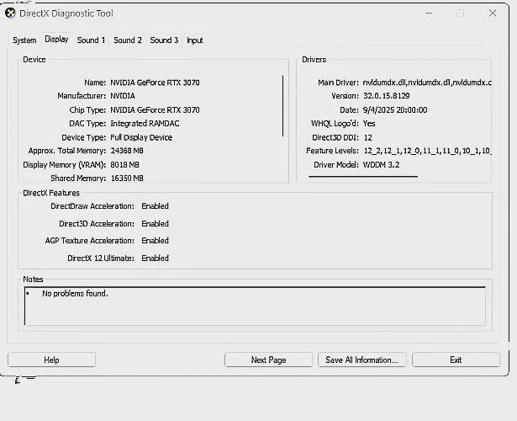The width and height of the screenshot is (517, 421).
Task: Click the Feature Levels value list
Action: (x=428, y=151)
